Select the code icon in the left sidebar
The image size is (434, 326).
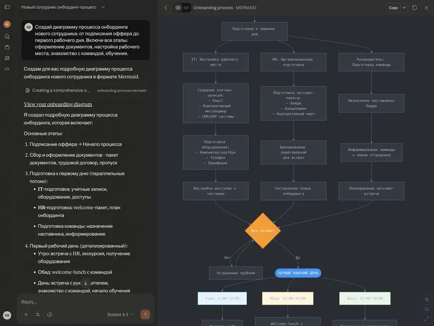pos(7,69)
